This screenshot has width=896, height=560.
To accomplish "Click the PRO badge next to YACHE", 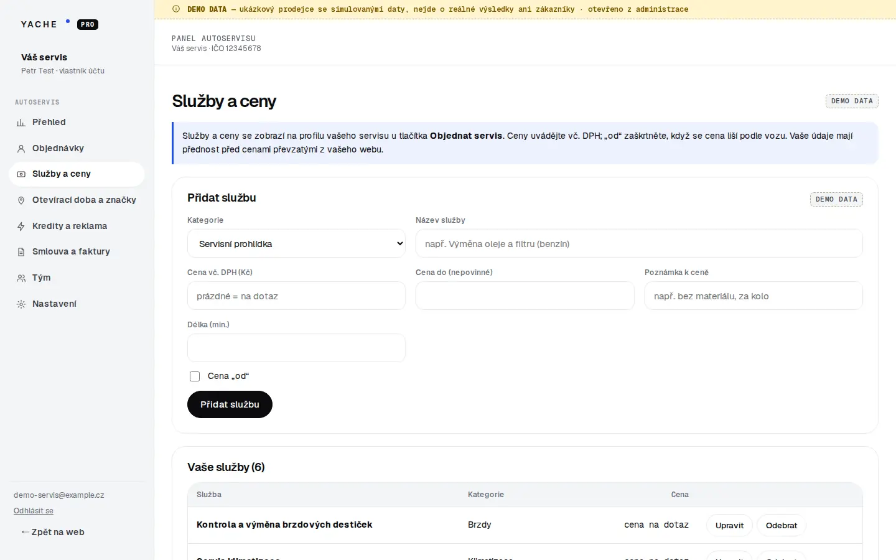I will click(x=88, y=25).
